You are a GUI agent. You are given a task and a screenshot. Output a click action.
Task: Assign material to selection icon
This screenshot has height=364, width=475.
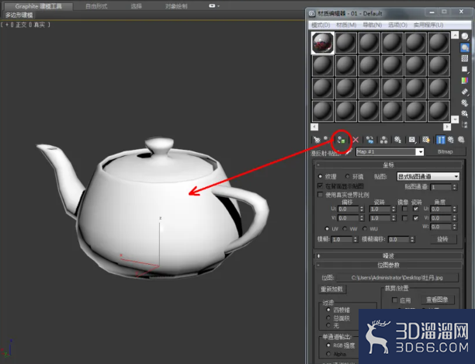click(x=341, y=140)
